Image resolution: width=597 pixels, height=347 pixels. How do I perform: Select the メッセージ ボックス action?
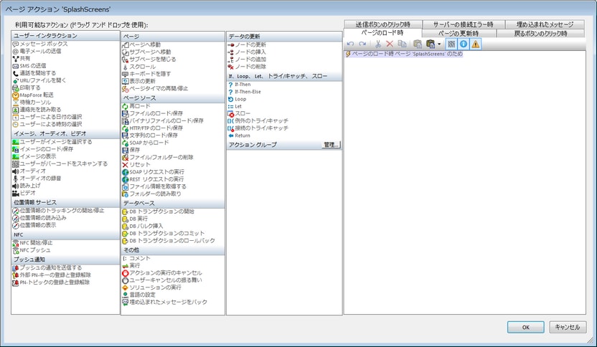42,44
